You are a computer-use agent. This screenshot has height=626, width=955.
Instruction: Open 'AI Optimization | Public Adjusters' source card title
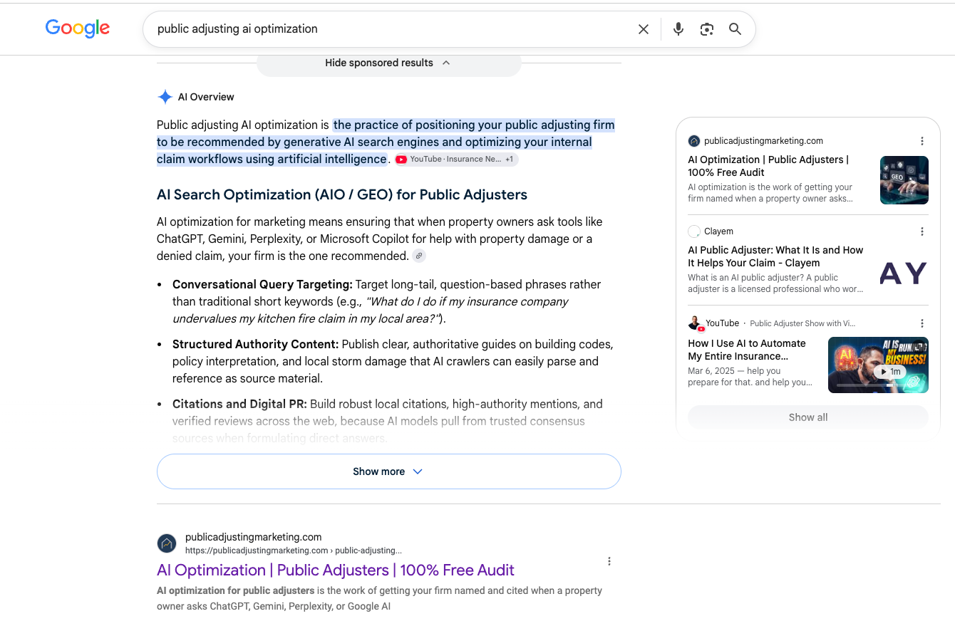click(768, 166)
